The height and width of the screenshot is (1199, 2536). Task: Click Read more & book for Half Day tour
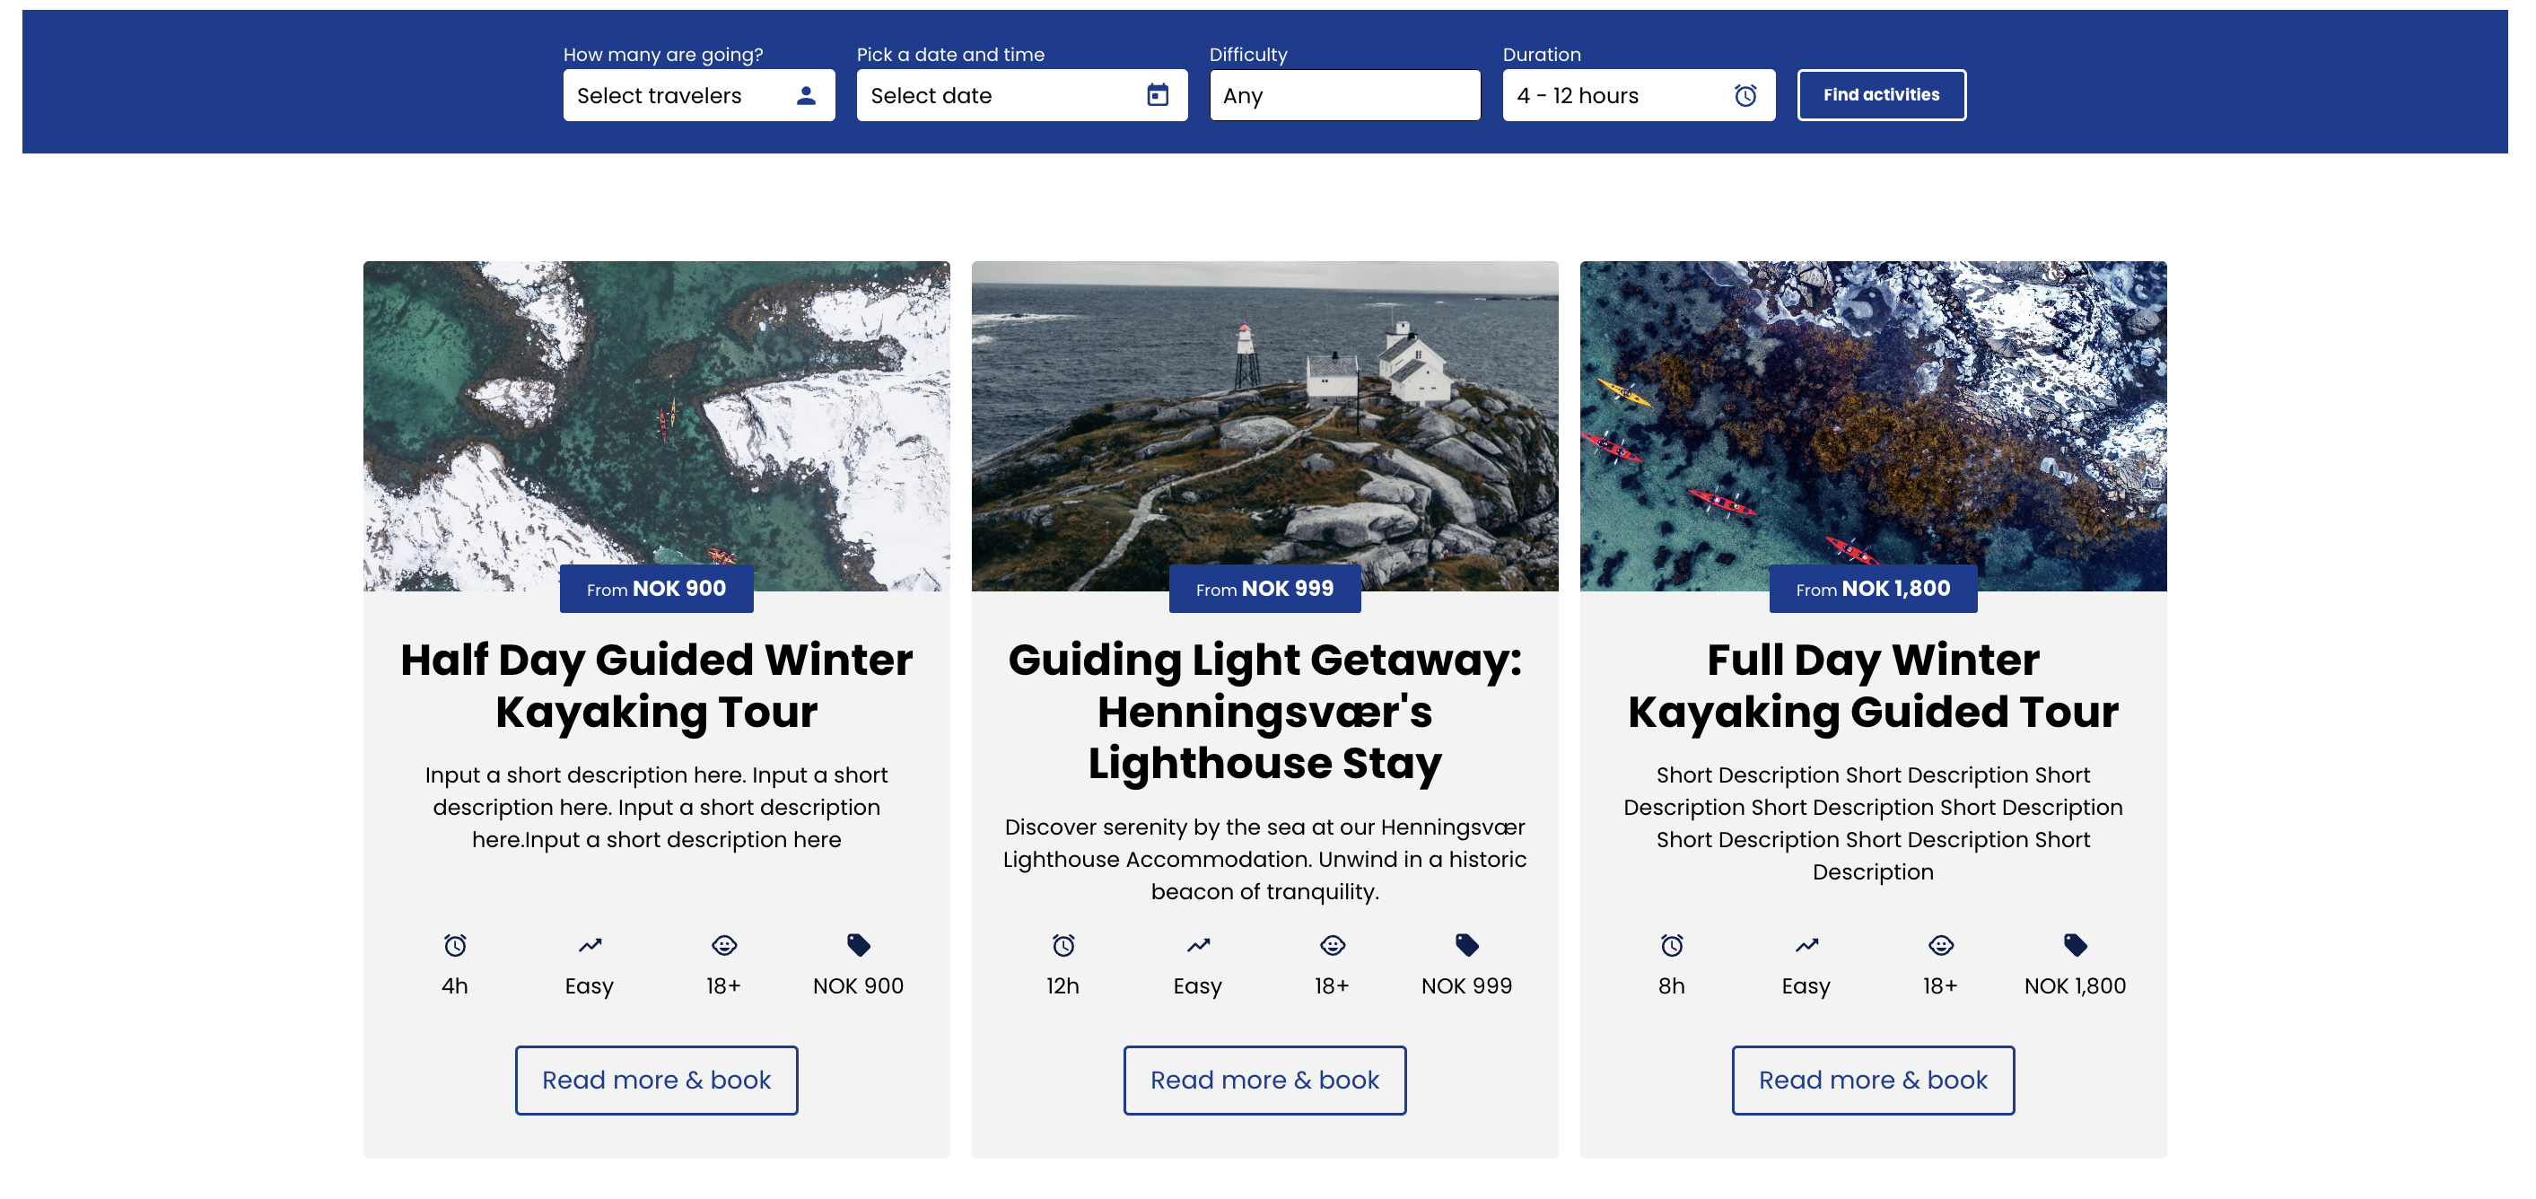click(657, 1080)
